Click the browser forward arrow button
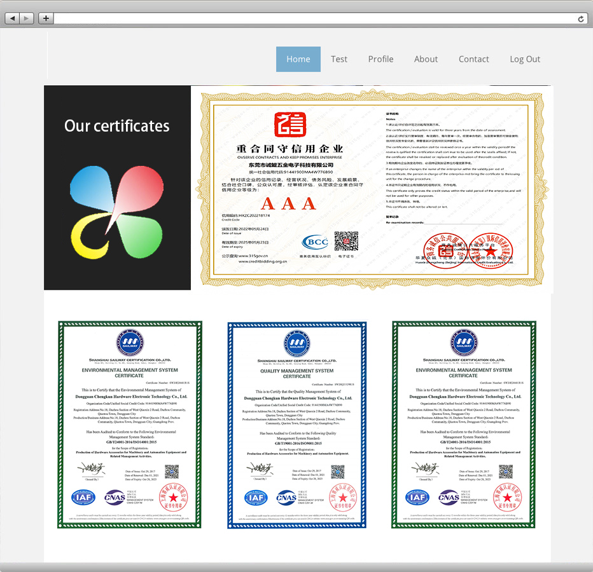The height and width of the screenshot is (572, 593). pos(27,18)
